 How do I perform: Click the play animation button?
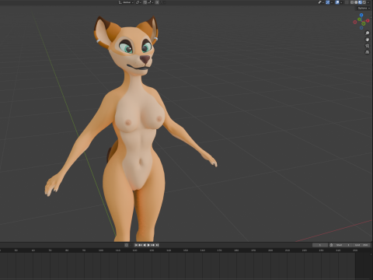click(148, 245)
